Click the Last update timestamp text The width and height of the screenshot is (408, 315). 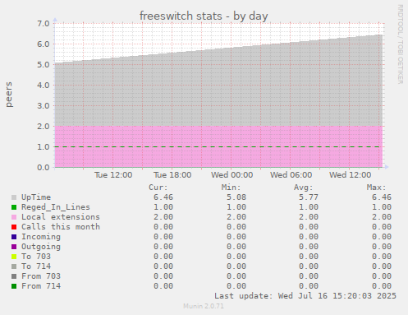coord(305,296)
